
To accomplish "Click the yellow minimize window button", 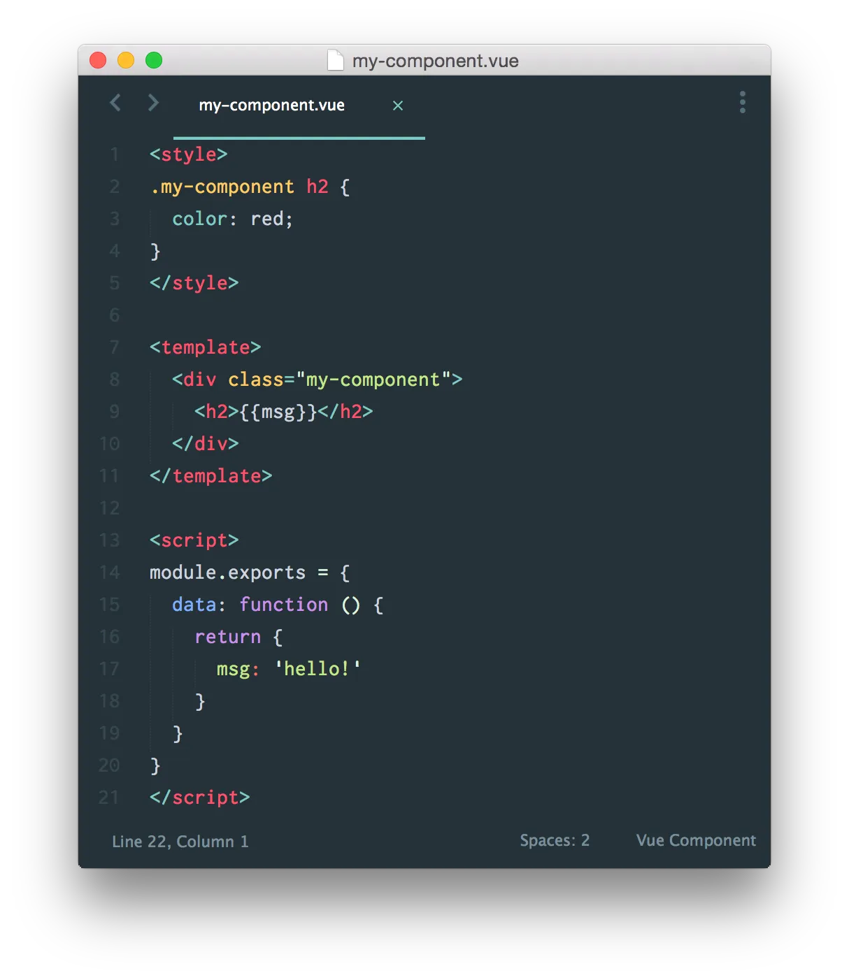I will 126,61.
